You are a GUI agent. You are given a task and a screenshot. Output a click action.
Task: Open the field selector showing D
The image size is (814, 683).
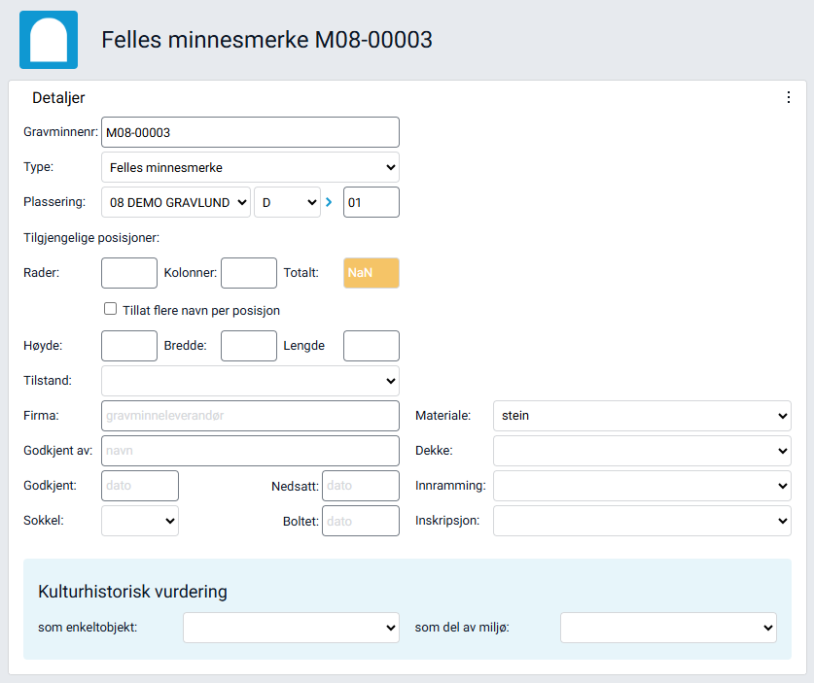287,201
